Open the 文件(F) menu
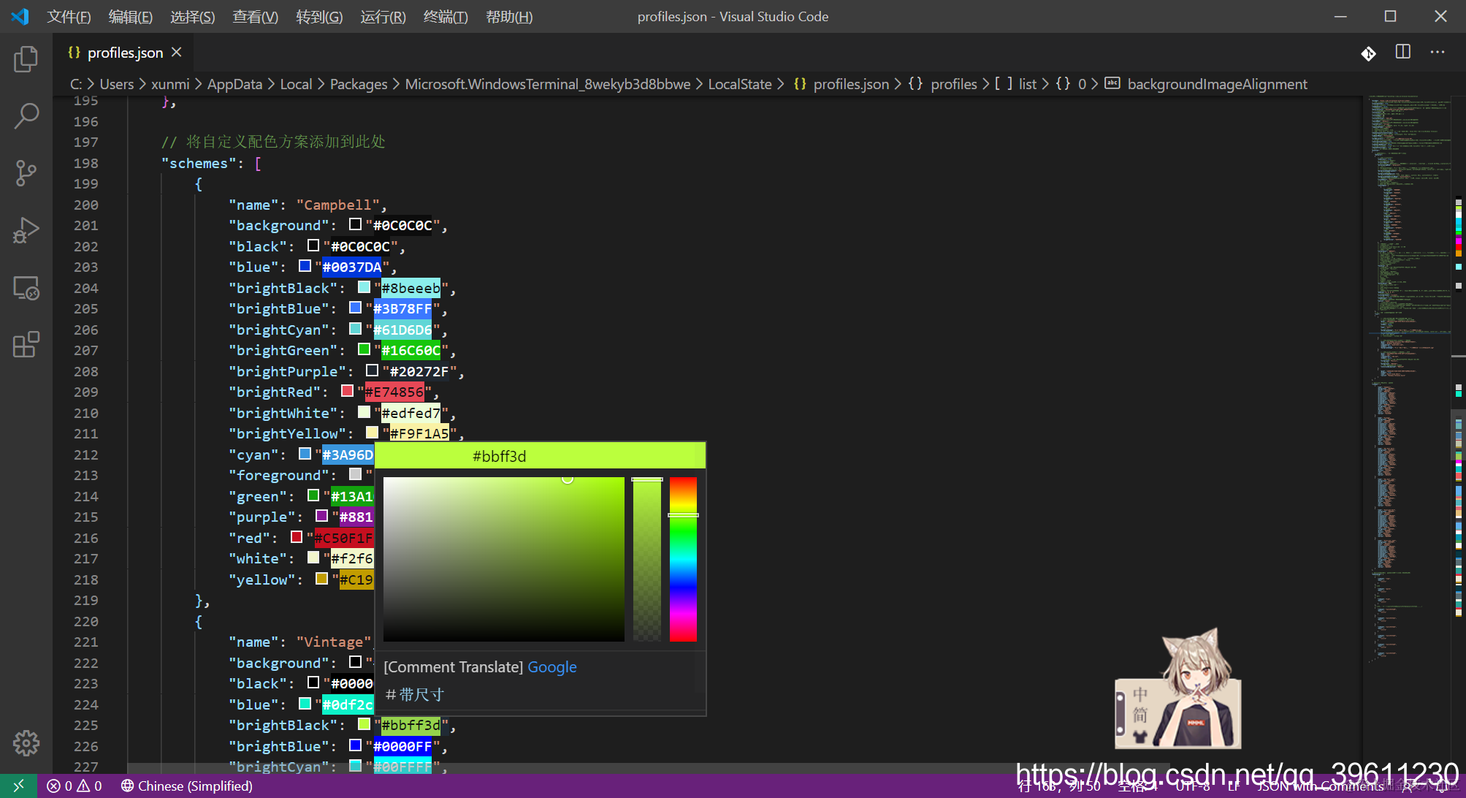The height and width of the screenshot is (798, 1466). tap(69, 17)
